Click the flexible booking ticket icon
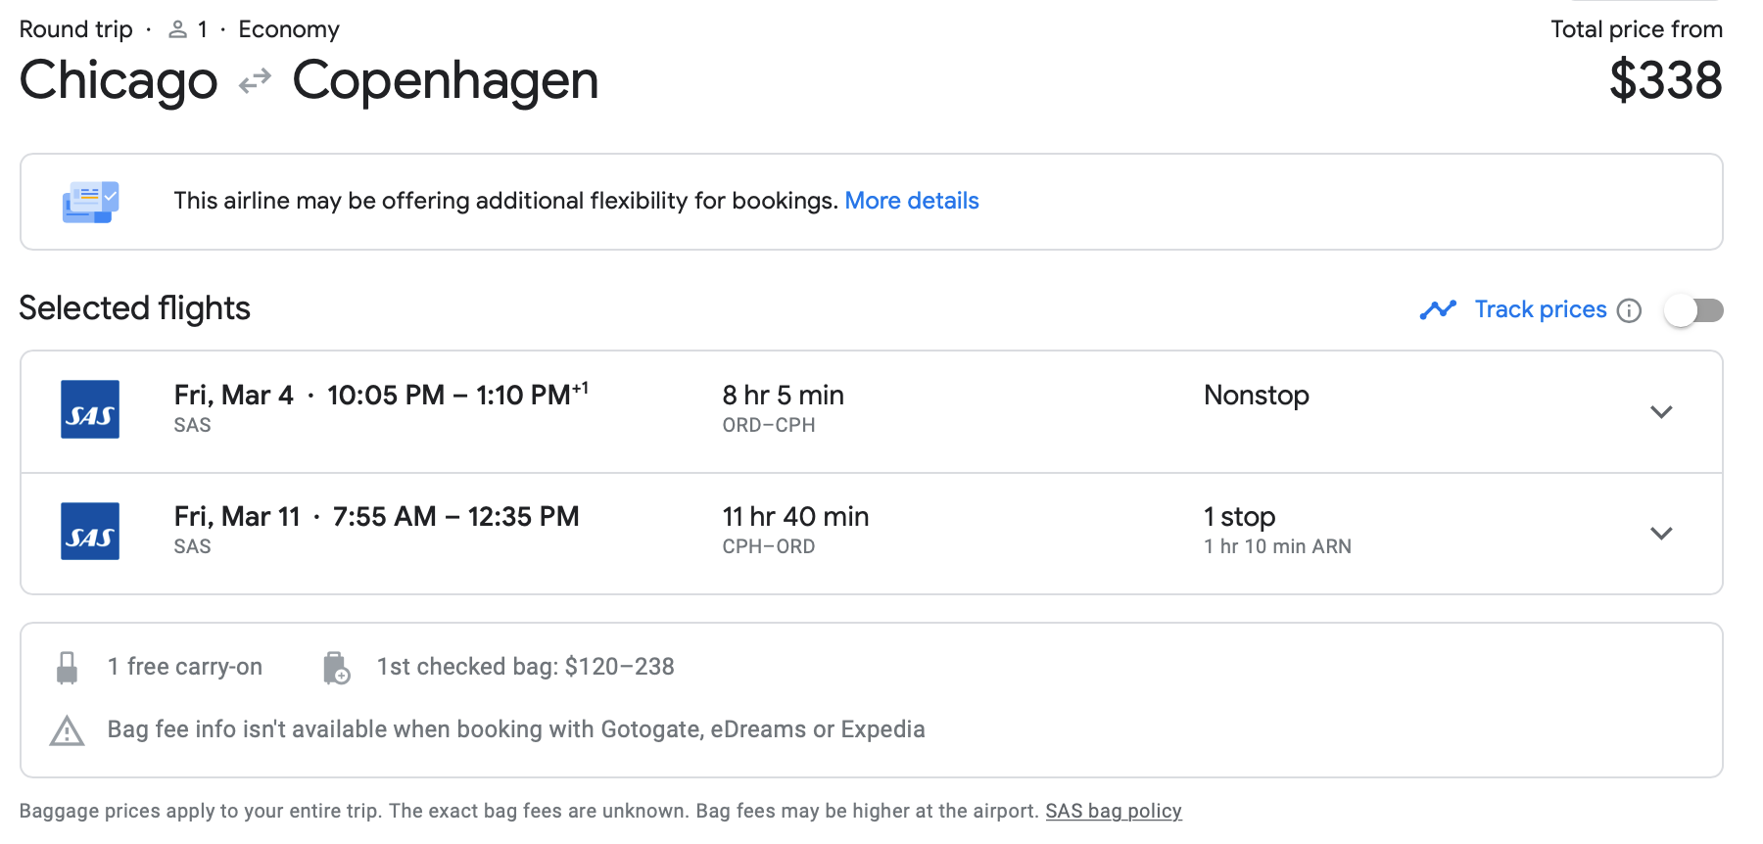Viewport: 1763px width, 844px height. pos(91,202)
